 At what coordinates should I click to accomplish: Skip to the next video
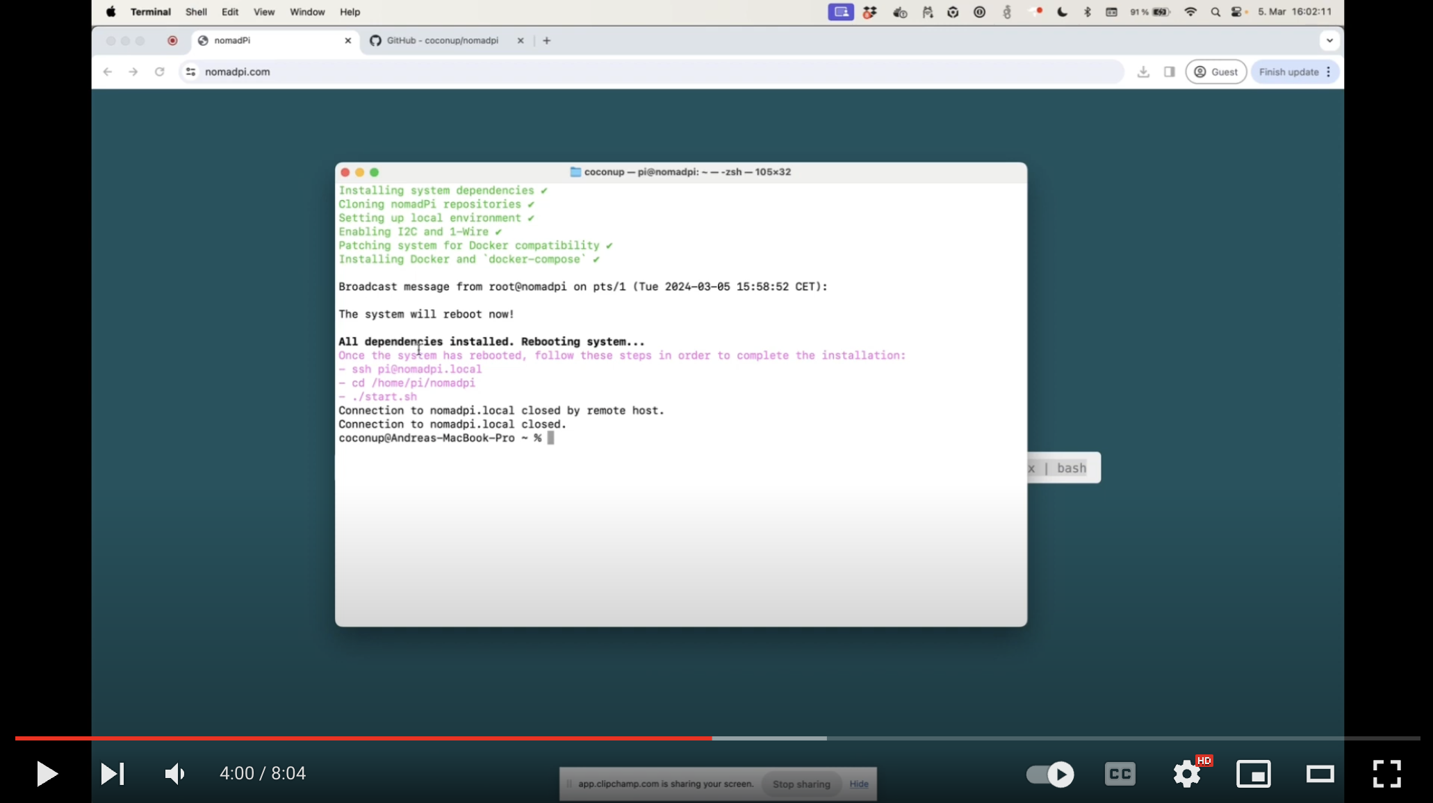pos(113,773)
